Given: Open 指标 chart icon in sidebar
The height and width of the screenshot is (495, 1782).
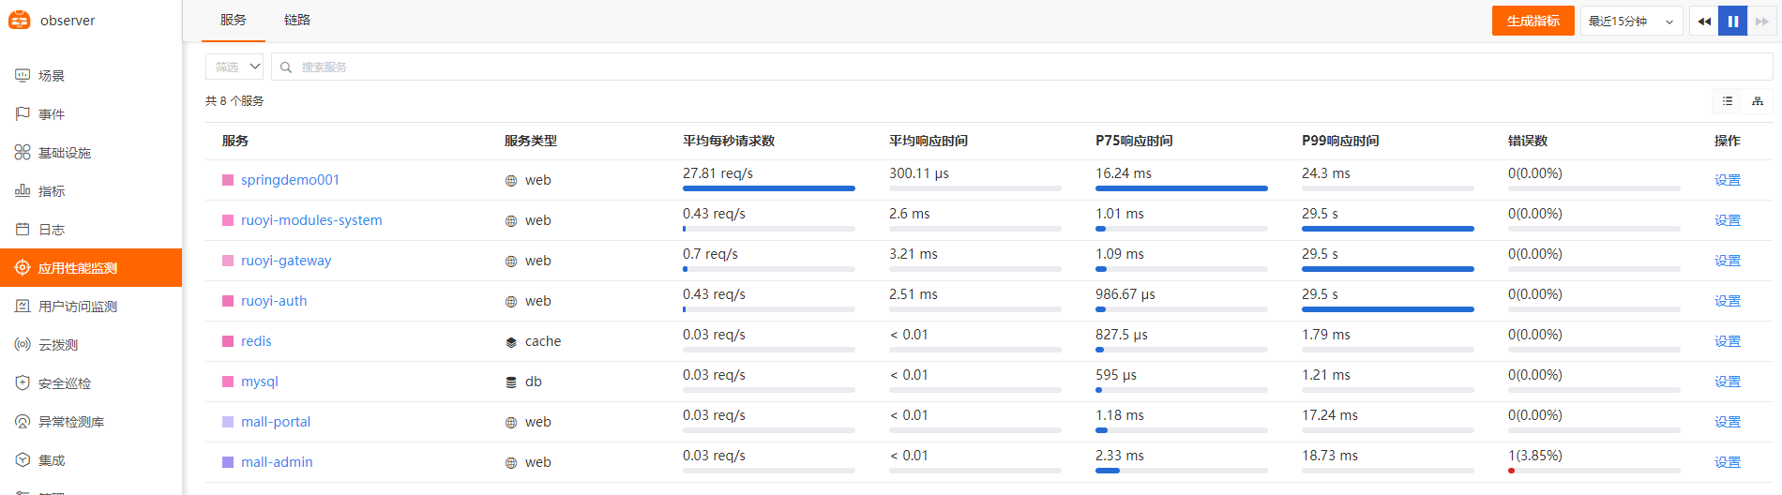Looking at the screenshot, I should click(23, 191).
